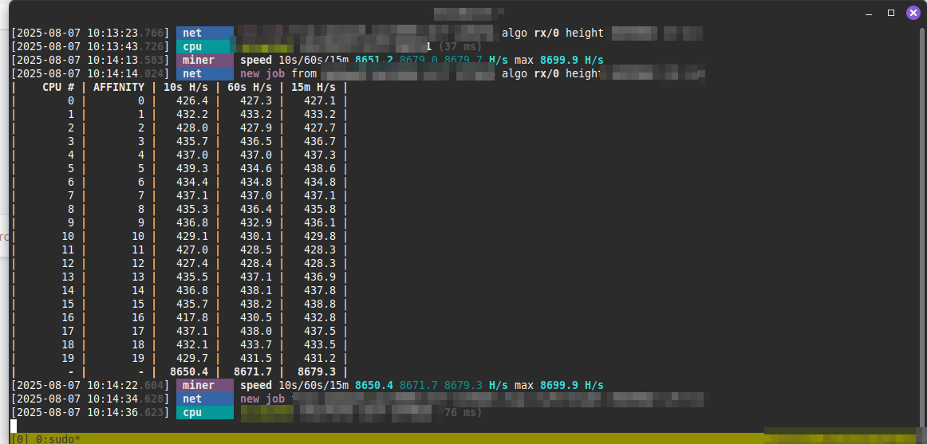Click the 60s value 438.0 for CPU 17
The image size is (927, 444).
[256, 332]
